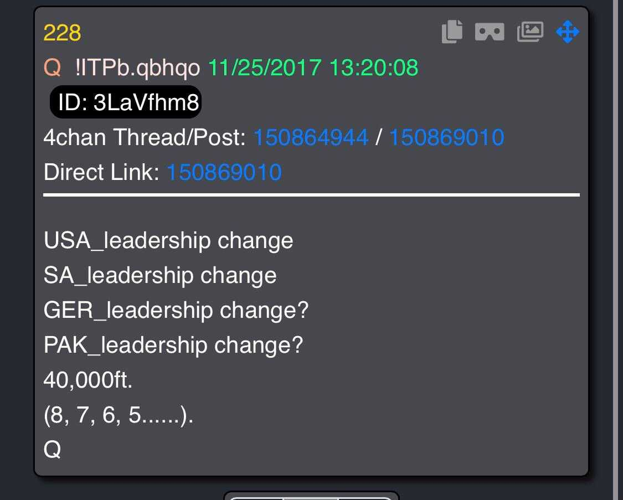Viewport: 623px width, 500px height.
Task: Click the goggles viewer icon
Action: tap(490, 32)
